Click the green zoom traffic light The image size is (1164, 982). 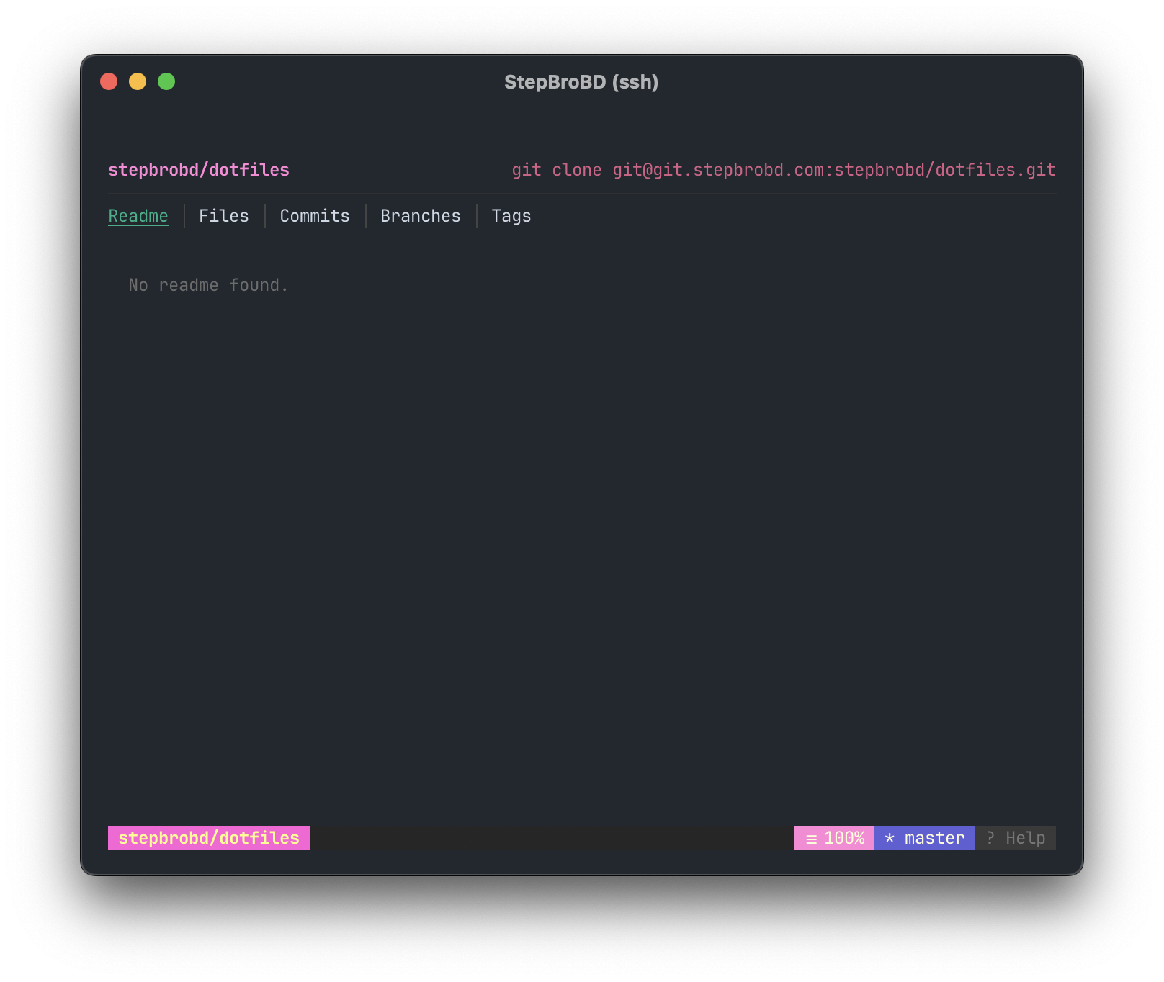[167, 81]
